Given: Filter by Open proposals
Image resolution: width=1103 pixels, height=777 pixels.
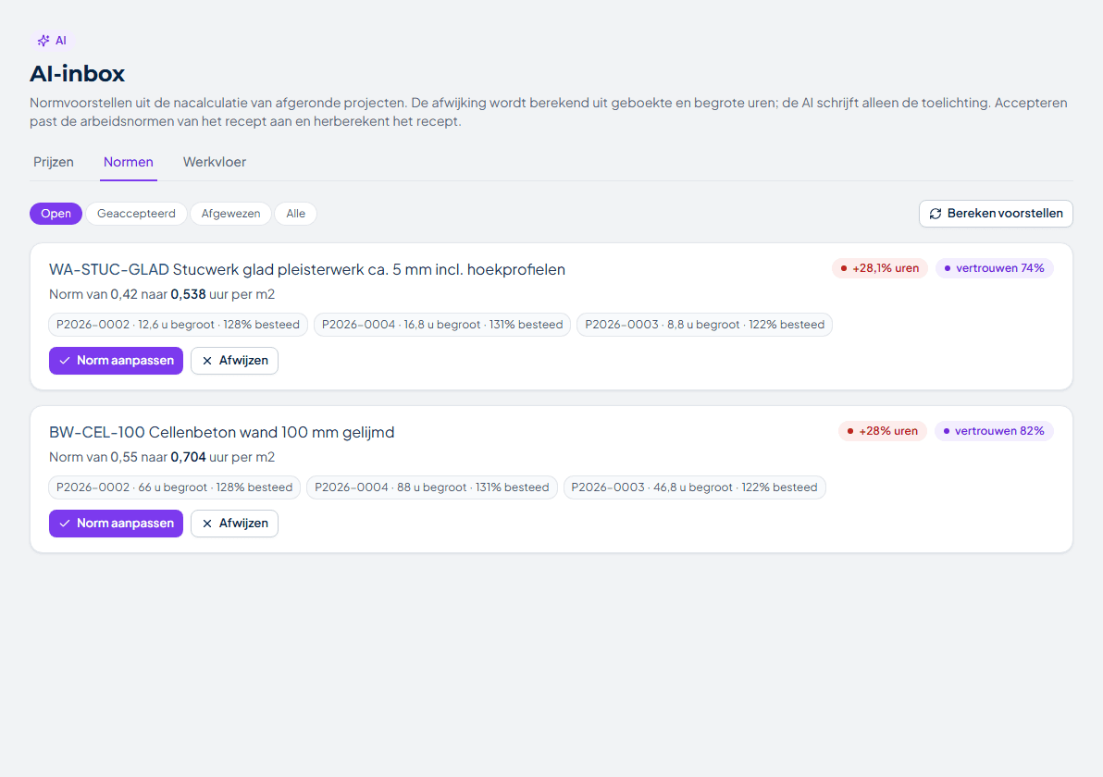Looking at the screenshot, I should click(56, 214).
